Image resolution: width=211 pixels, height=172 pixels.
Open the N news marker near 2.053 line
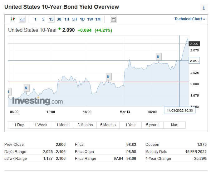click(x=158, y=56)
